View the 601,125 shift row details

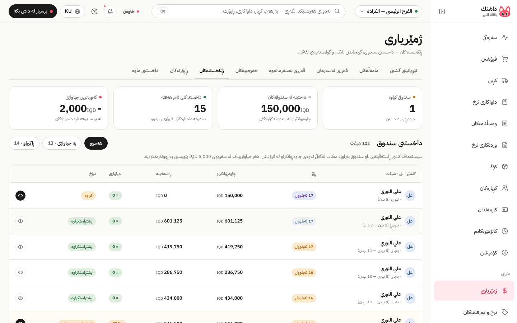(20, 221)
